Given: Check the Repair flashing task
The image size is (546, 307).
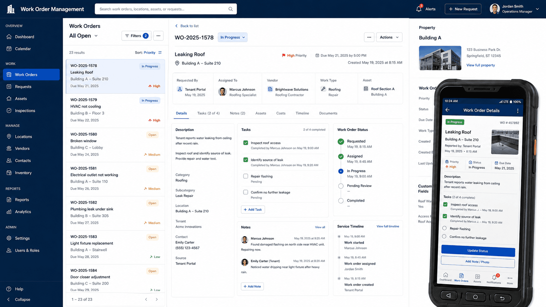Looking at the screenshot, I should click(x=246, y=176).
